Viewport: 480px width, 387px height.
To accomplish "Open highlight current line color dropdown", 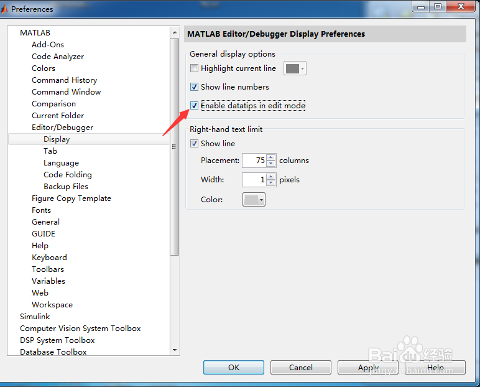I will (x=295, y=68).
